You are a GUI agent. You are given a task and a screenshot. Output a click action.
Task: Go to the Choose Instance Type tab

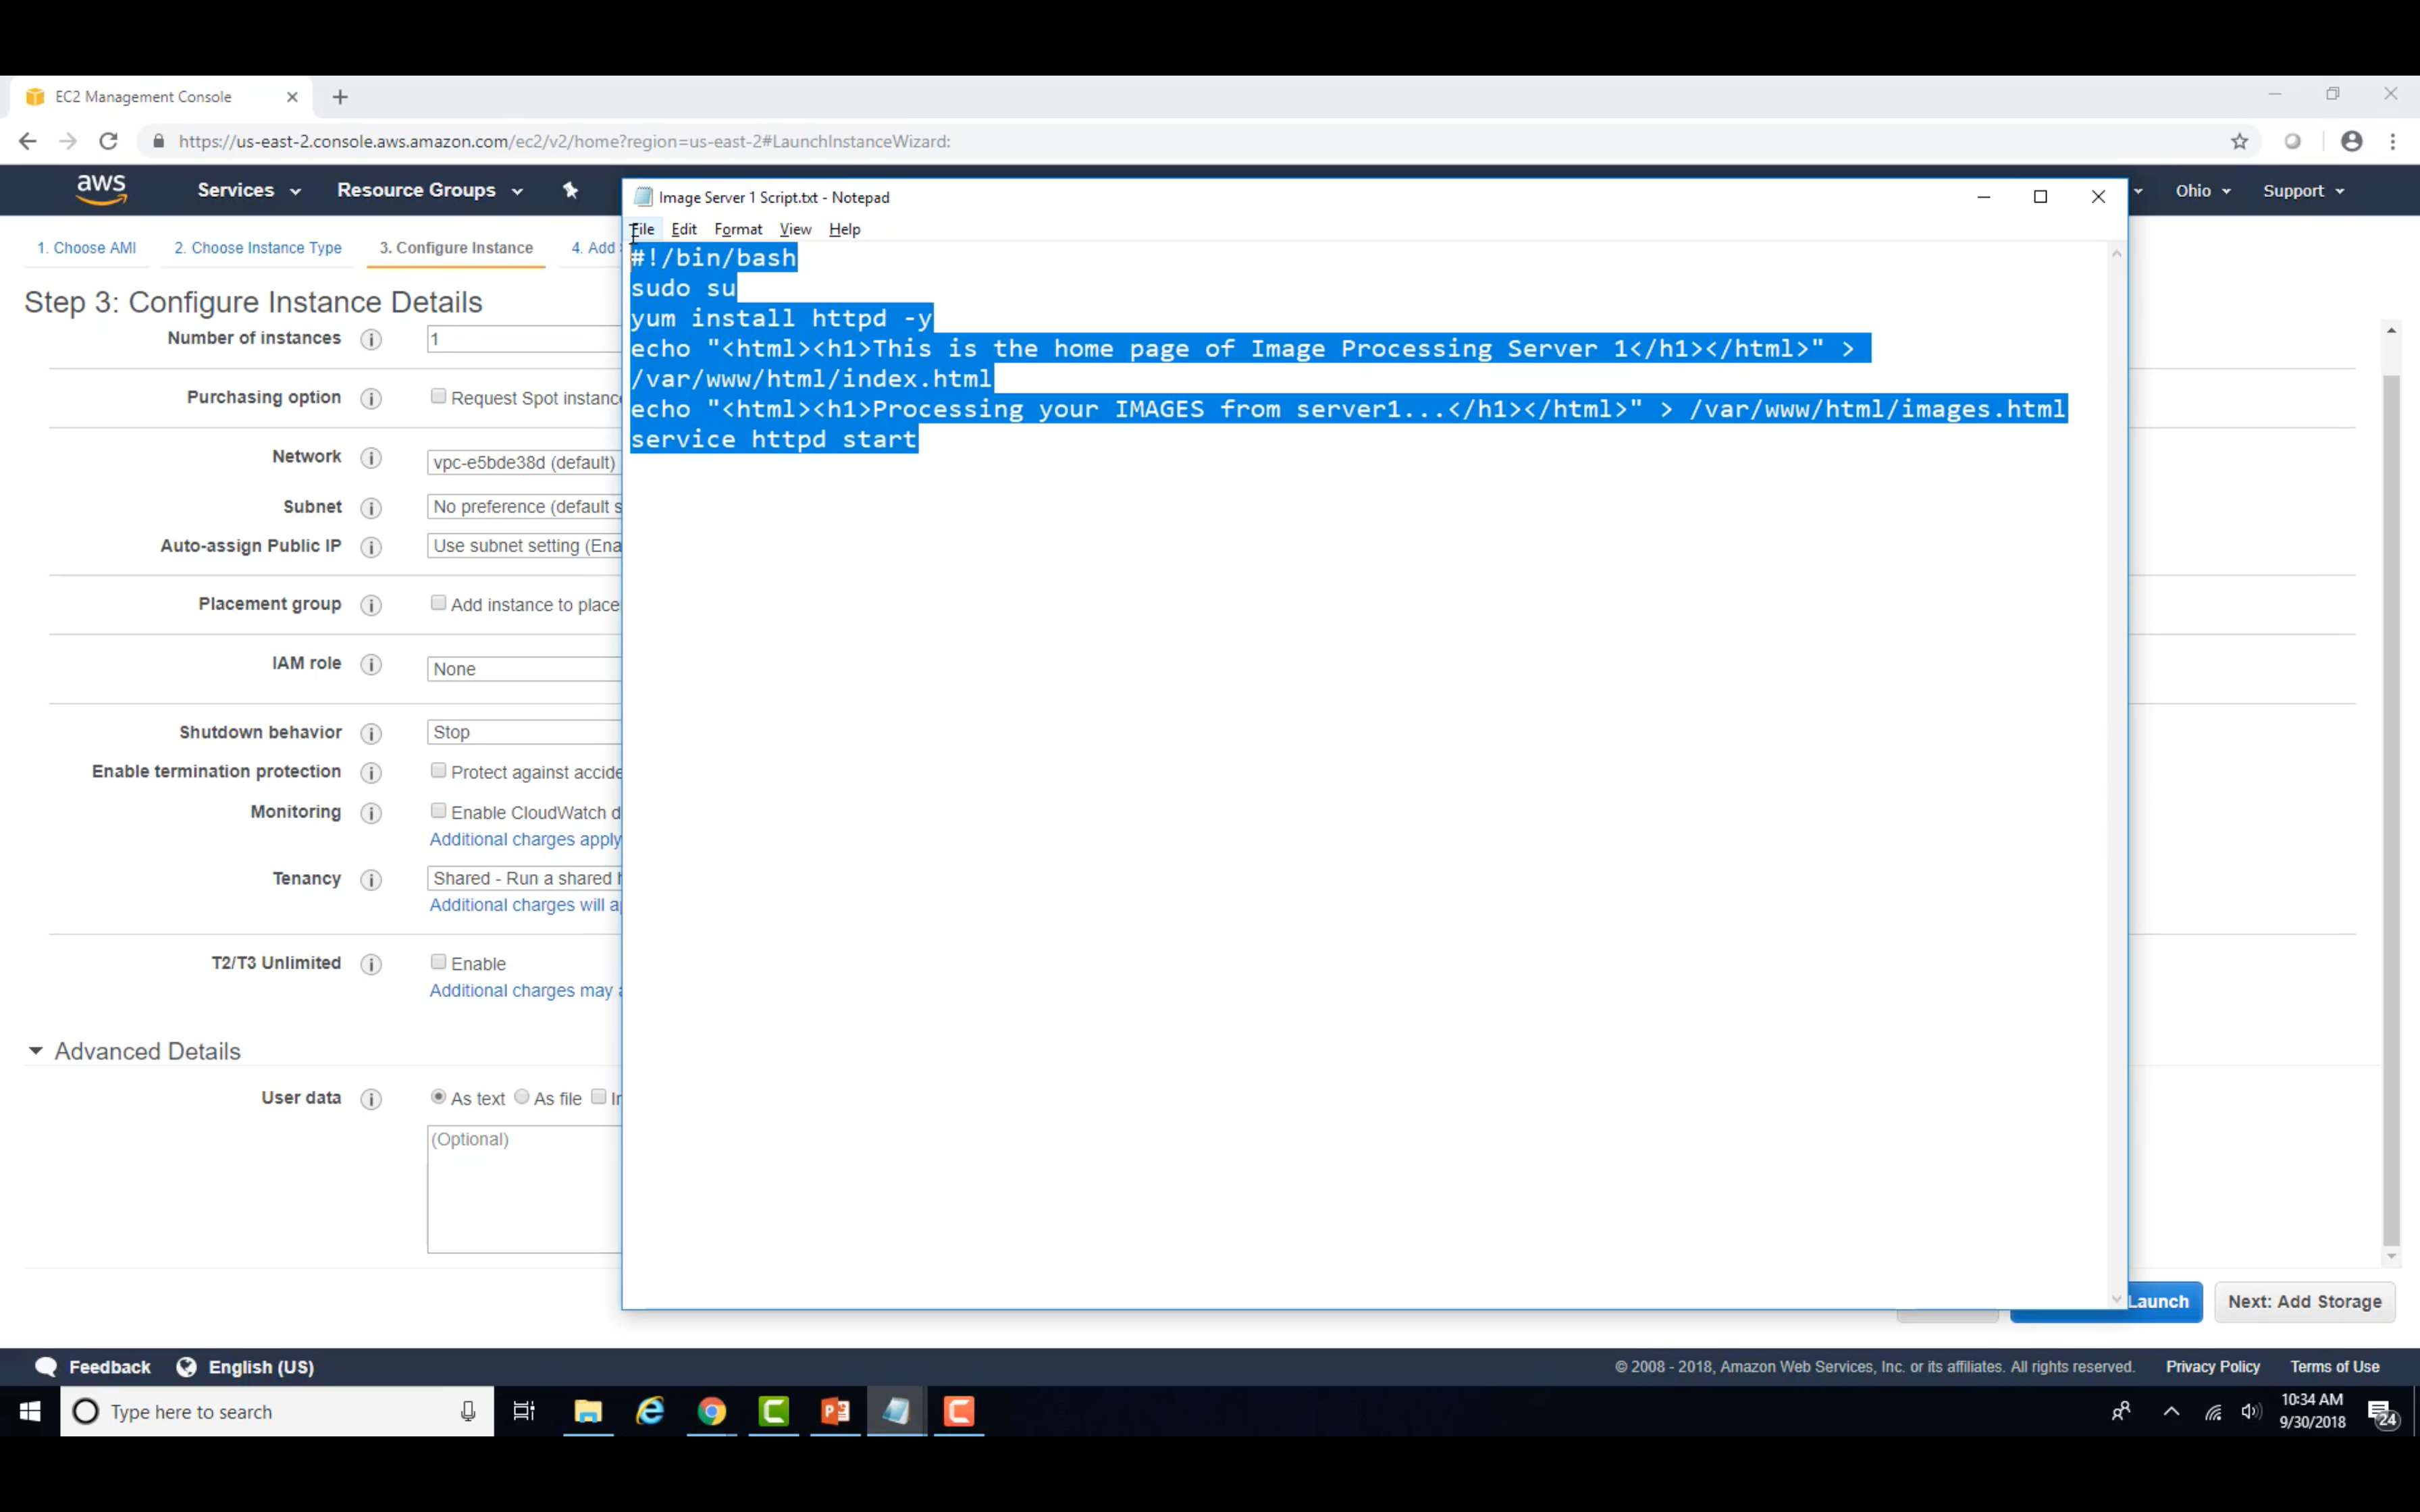click(258, 248)
